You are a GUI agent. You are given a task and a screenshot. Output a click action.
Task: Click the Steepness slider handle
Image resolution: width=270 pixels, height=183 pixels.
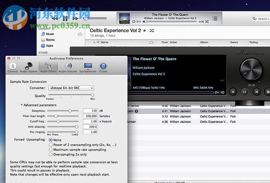pyautogui.click(x=70, y=111)
